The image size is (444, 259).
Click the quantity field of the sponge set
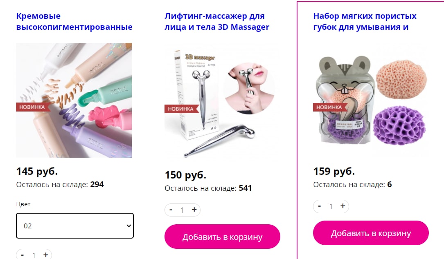coord(331,206)
